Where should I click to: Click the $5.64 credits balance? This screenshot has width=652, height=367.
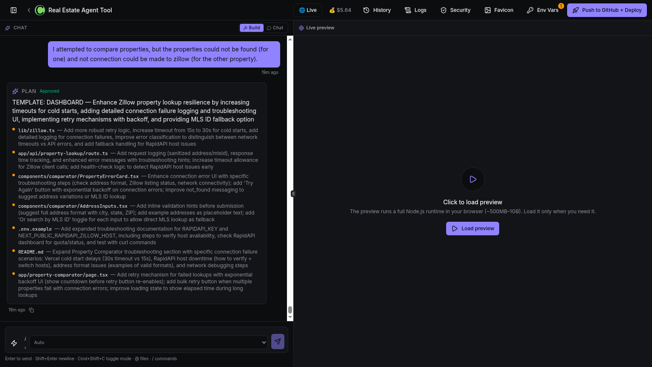tap(340, 10)
